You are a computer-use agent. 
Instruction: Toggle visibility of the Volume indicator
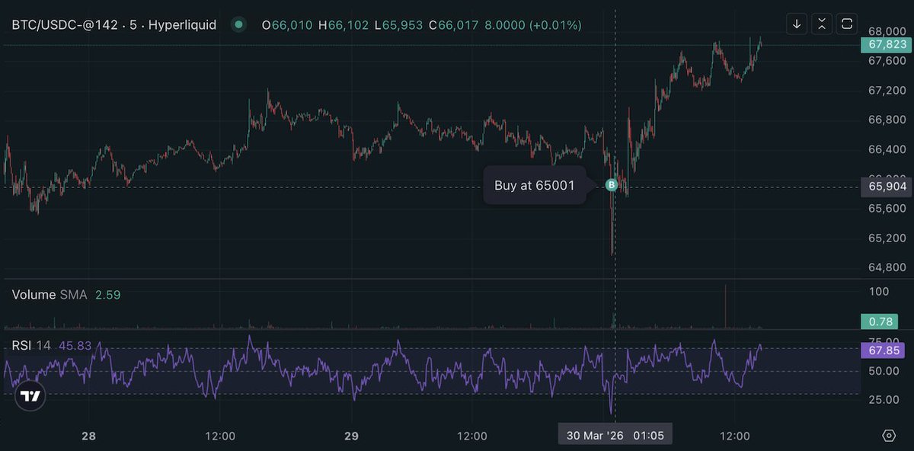[34, 294]
